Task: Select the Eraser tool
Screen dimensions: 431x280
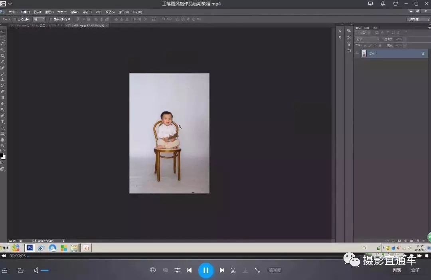Action: (x=3, y=91)
